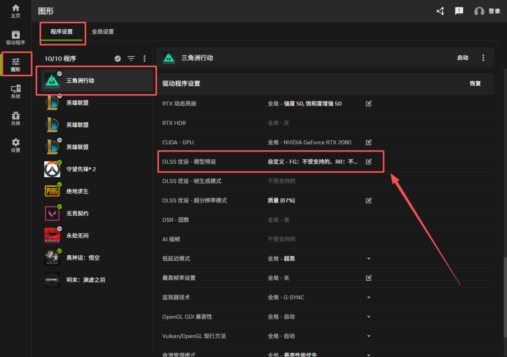The image size is (507, 357).
Task: Open the filter icon above program list
Action: pyautogui.click(x=131, y=58)
